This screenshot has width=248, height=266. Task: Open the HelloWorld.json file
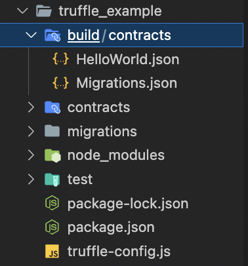[x=128, y=60]
